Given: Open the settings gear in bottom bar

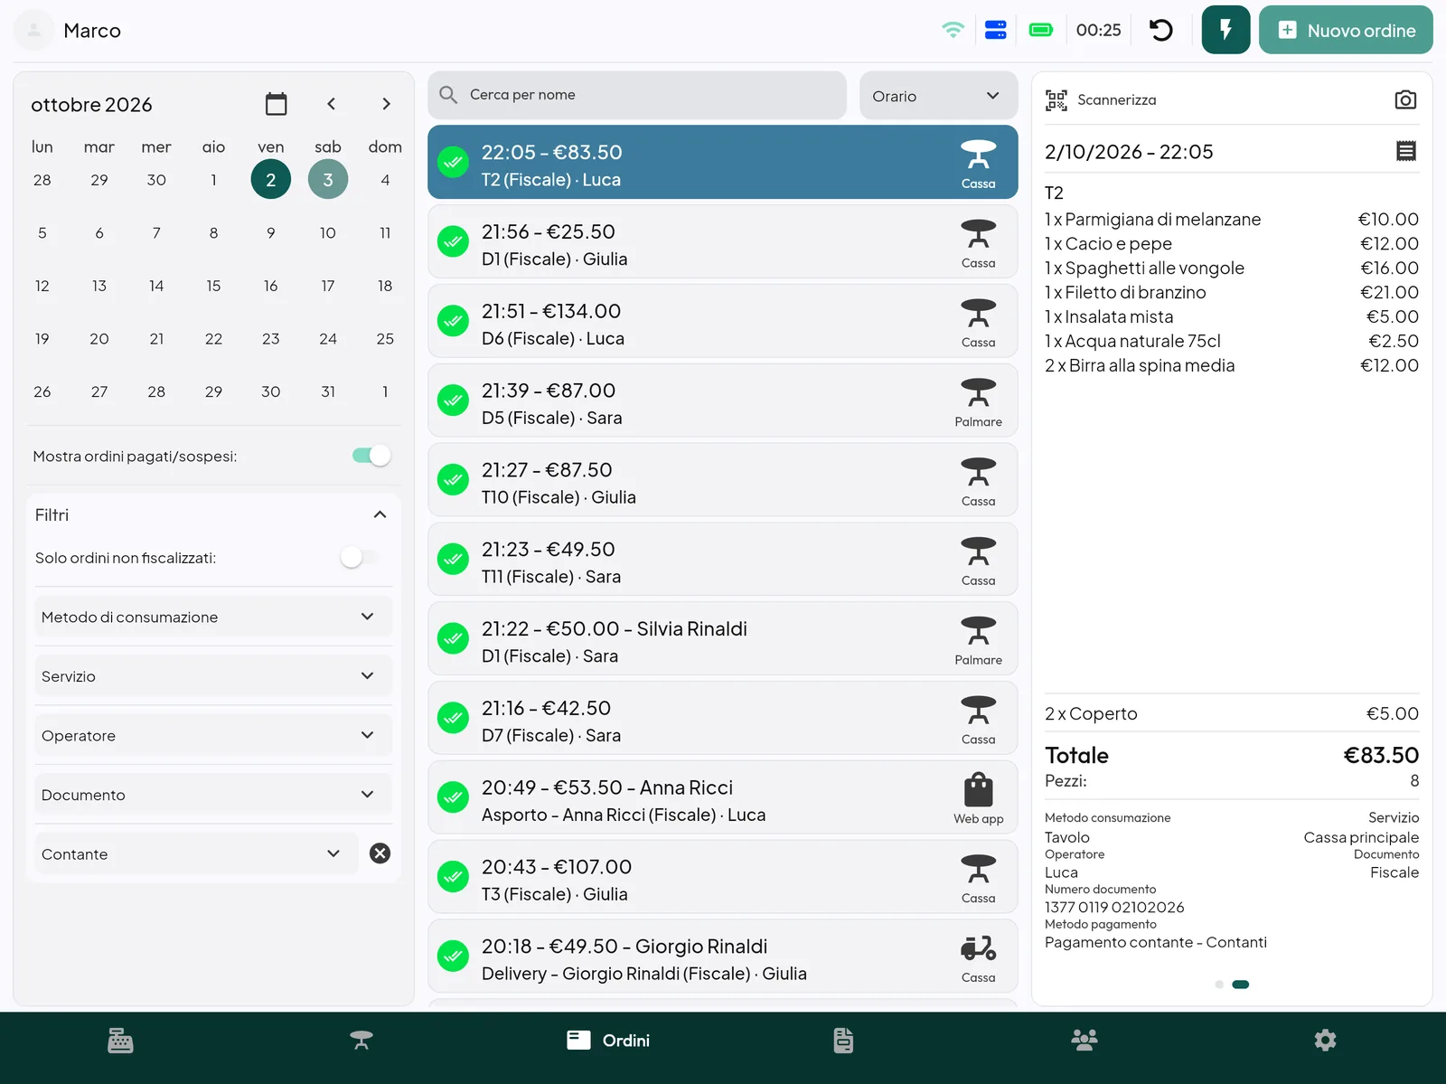Looking at the screenshot, I should click(x=1325, y=1041).
